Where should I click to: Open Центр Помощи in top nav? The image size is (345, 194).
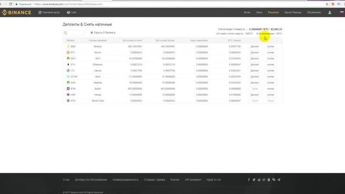[x=293, y=12]
